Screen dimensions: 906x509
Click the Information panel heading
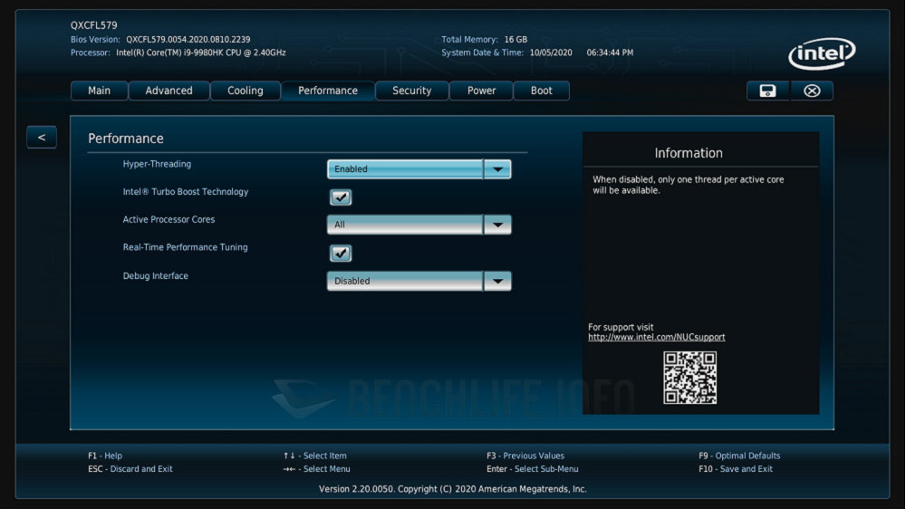tap(689, 153)
